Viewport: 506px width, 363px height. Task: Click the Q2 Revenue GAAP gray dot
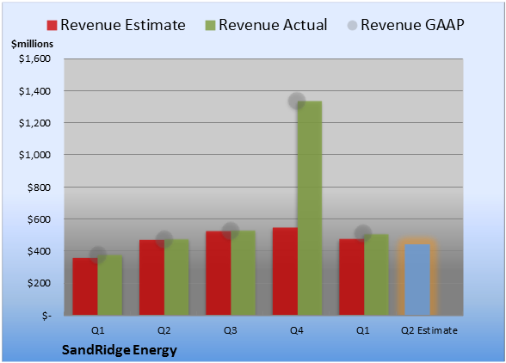pyautogui.click(x=164, y=239)
